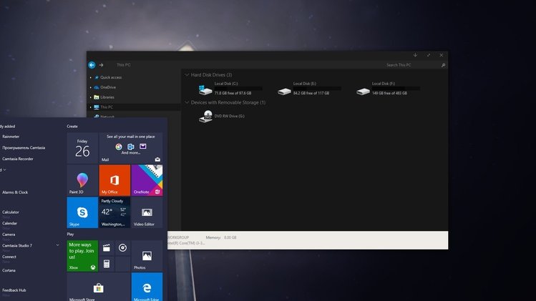This screenshot has height=301, width=536.
Task: Open the Video Editor tile
Action: [147, 212]
